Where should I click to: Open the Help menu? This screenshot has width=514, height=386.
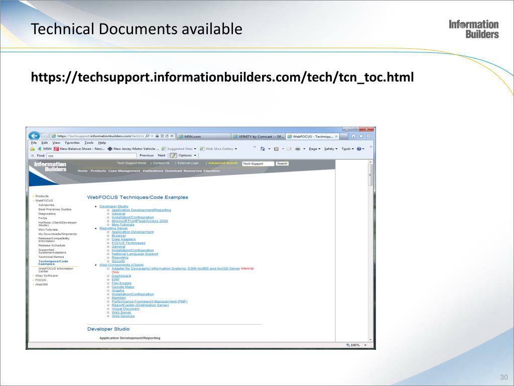(102, 143)
